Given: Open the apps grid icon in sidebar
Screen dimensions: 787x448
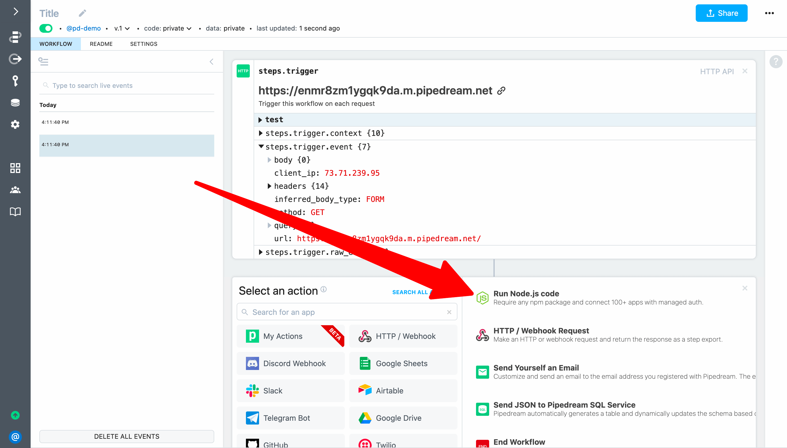Looking at the screenshot, I should [x=15, y=168].
